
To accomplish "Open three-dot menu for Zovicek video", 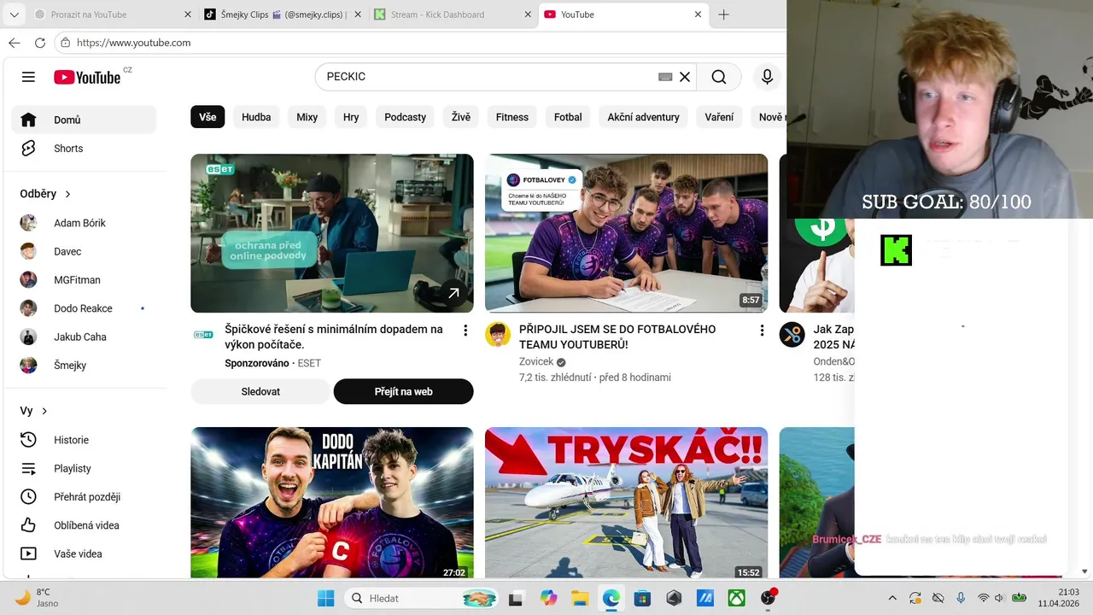I will 762,330.
